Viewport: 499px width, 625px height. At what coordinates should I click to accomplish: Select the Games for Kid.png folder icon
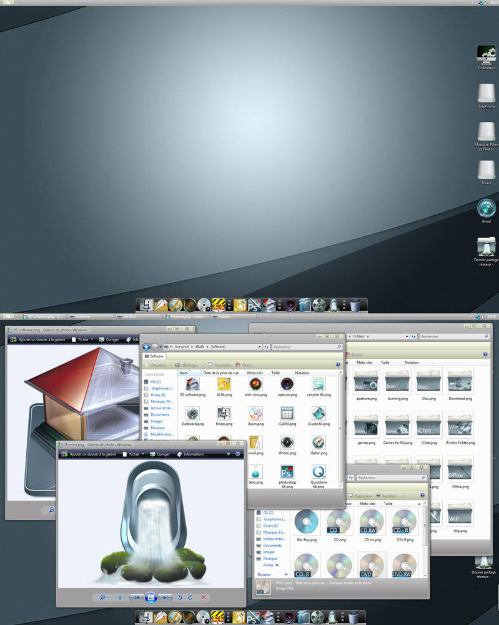[x=397, y=425]
